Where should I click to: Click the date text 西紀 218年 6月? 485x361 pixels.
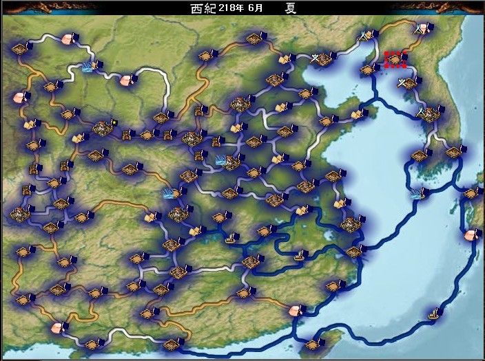coord(227,8)
